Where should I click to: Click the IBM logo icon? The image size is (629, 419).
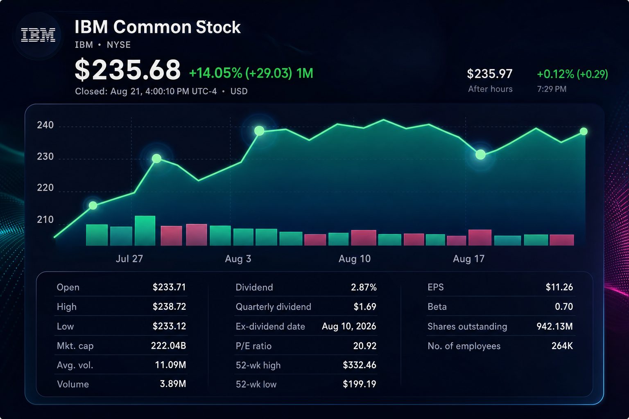point(38,35)
